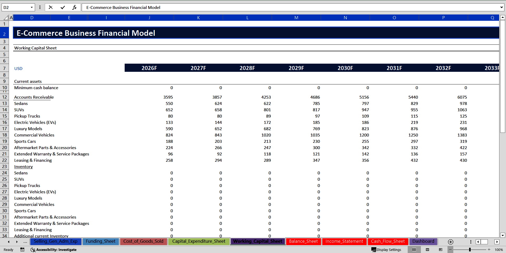Click the Name Box showing D2
This screenshot has width=506, height=253.
[x=16, y=7]
